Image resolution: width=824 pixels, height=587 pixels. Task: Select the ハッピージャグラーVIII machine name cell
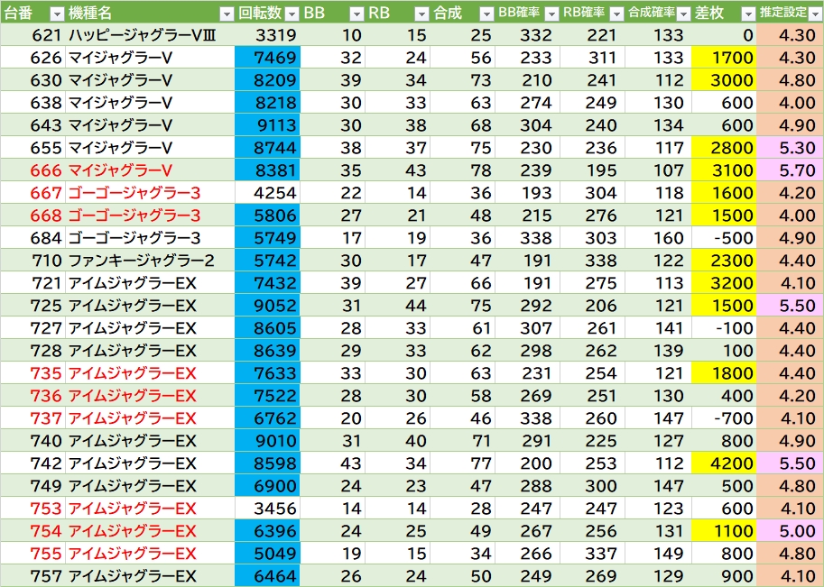point(149,35)
